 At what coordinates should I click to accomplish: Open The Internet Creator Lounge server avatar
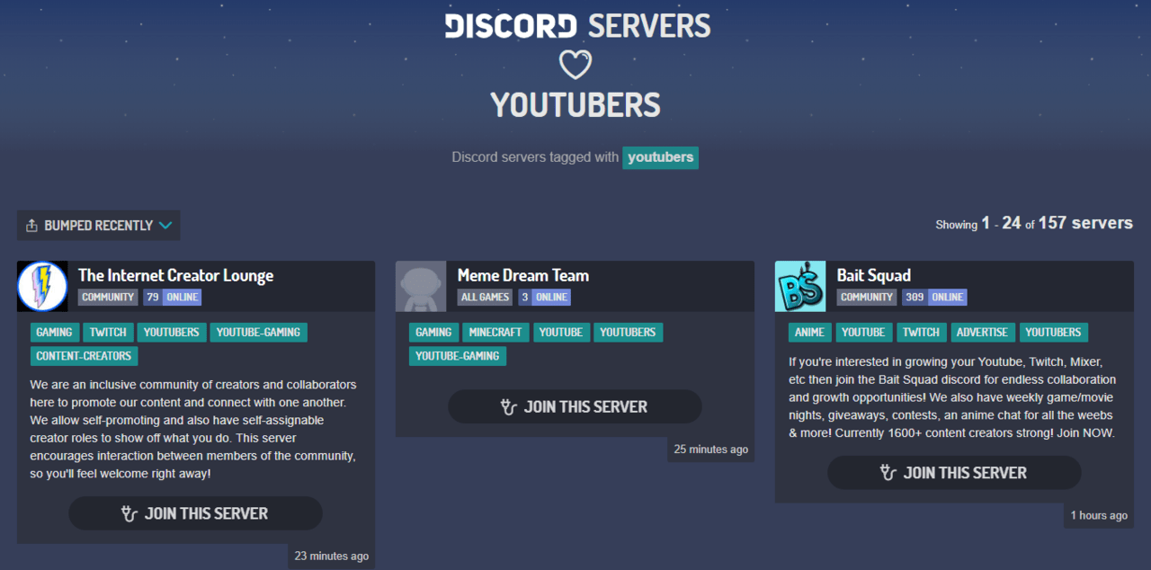pos(42,286)
